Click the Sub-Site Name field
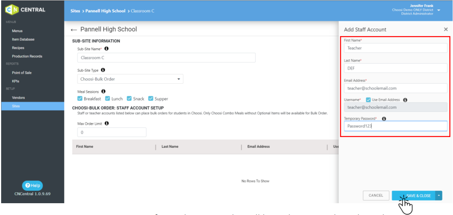This screenshot has height=215, width=453. (x=166, y=57)
